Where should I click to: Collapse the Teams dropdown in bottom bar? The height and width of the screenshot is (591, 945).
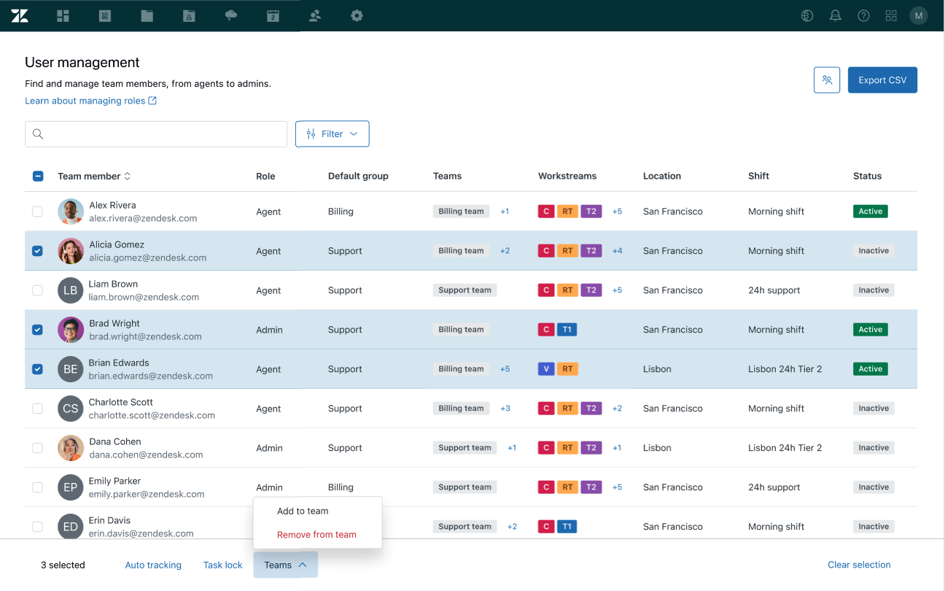tap(285, 565)
